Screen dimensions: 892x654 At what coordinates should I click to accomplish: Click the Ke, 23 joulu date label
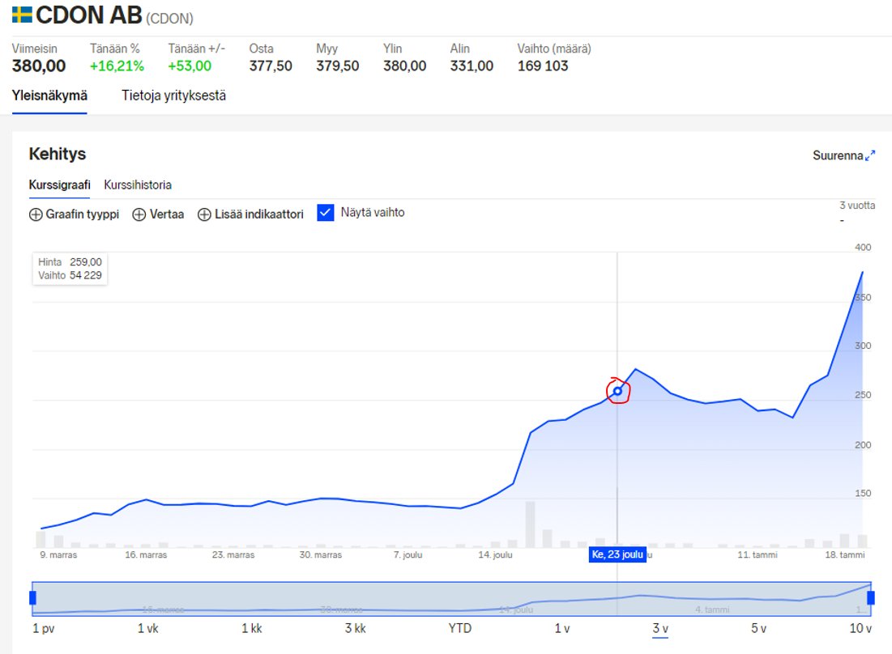click(x=617, y=554)
